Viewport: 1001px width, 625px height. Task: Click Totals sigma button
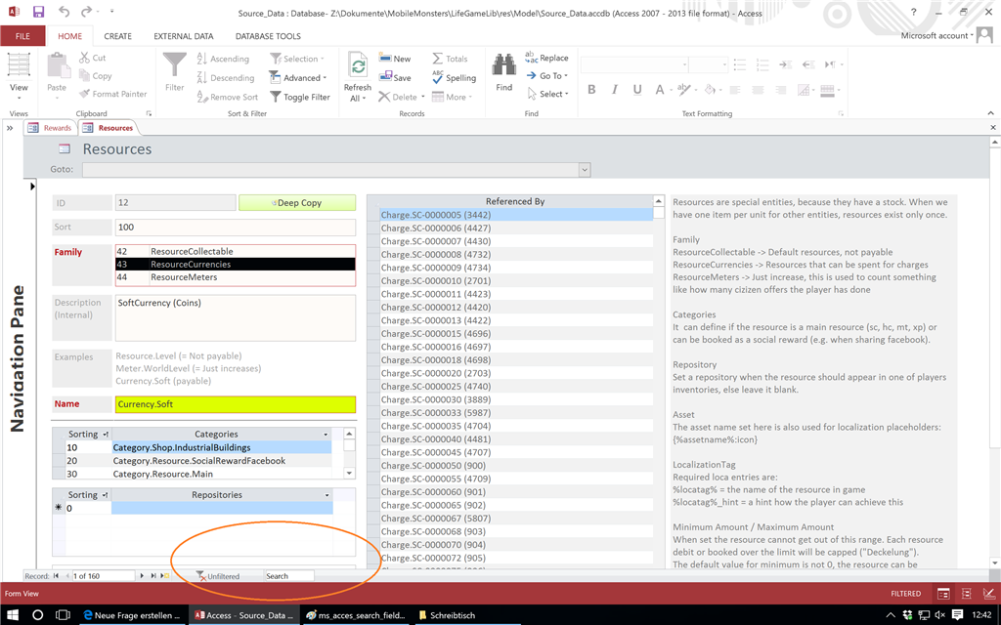coord(450,58)
